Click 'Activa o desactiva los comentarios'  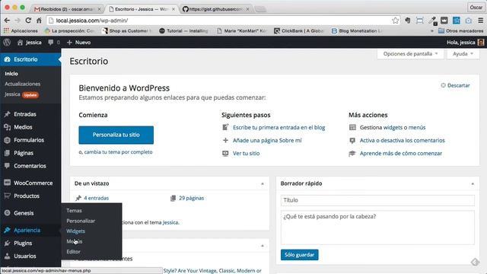click(x=403, y=140)
